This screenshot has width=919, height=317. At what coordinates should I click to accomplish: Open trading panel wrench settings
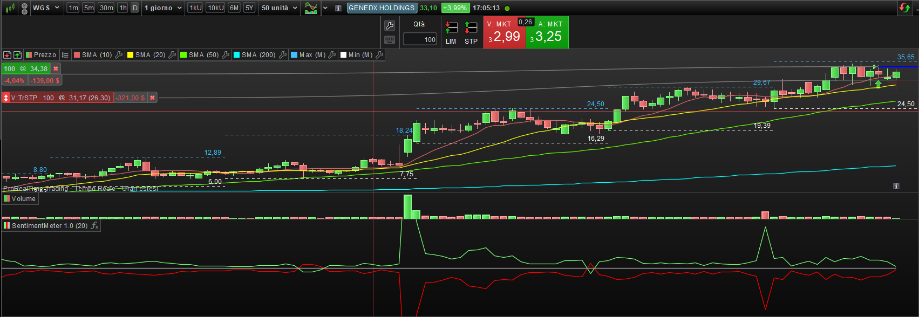point(389,25)
